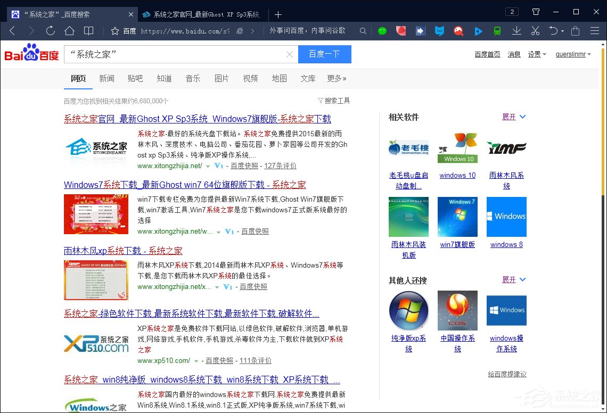Click the magnifier search icon in address bar
This screenshot has height=413, width=607.
click(x=363, y=31)
